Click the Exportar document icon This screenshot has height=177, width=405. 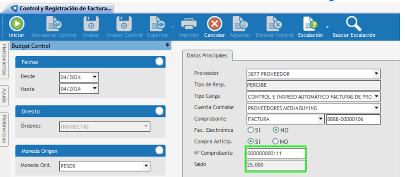pos(157,24)
